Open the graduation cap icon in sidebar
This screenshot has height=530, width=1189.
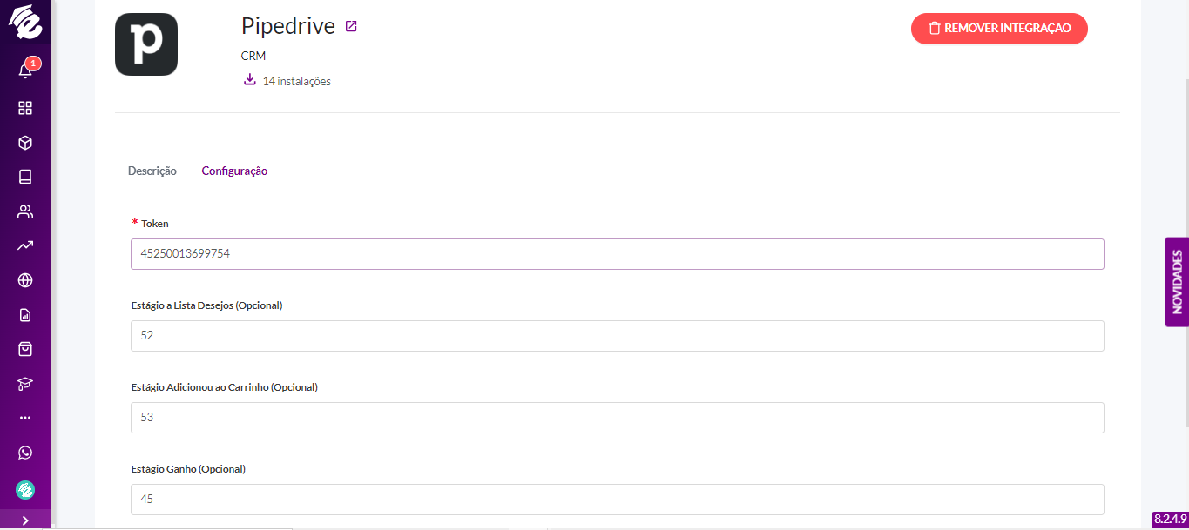click(25, 384)
